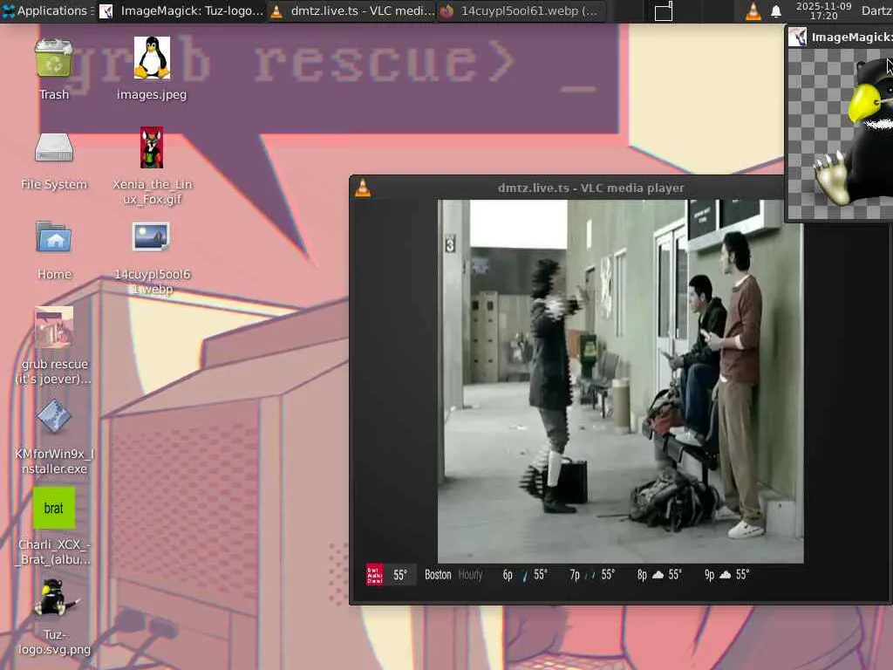Open the Applications menu in the panel
Screen dimensions: 893x670
coord(47,10)
